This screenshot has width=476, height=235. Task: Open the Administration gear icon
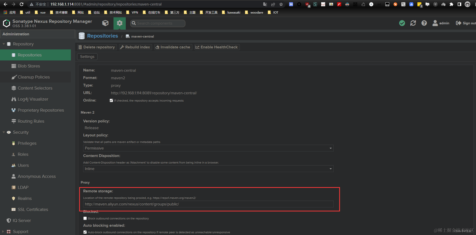[120, 23]
